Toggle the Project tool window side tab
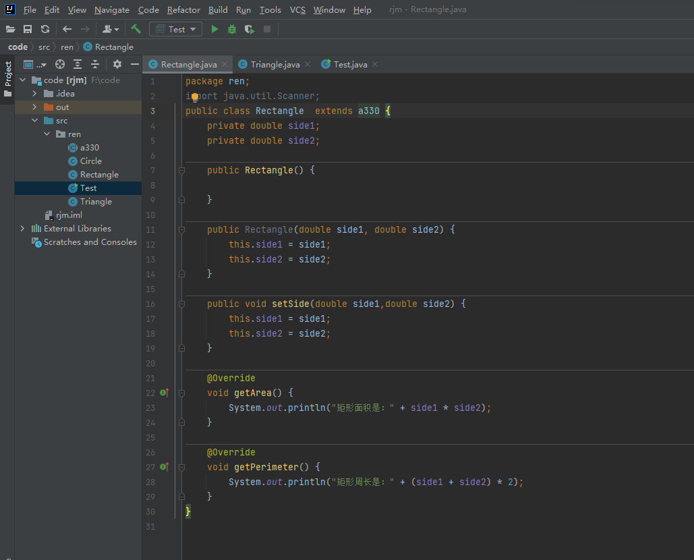The height and width of the screenshot is (560, 694). tap(8, 74)
